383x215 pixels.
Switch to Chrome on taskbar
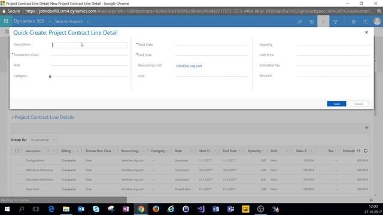[141, 209]
